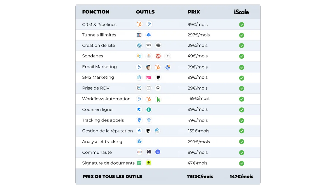Select the green PandaDoc icon in Signature row
This screenshot has width=336, height=189.
pyautogui.click(x=139, y=163)
